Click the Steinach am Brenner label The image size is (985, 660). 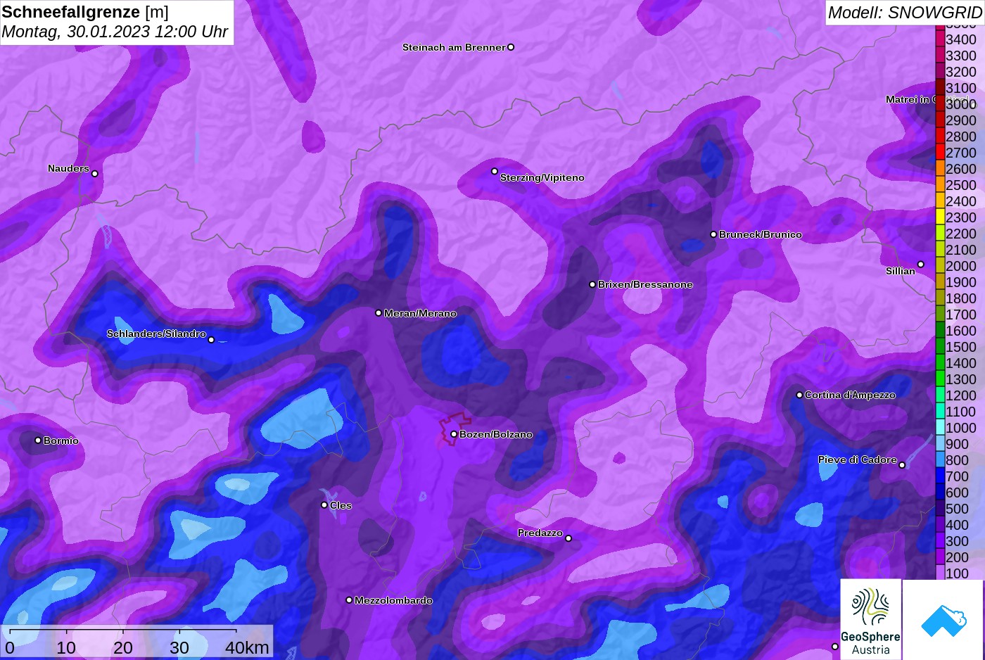coord(454,47)
